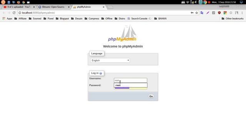246x138 pixels.
Task: Open the Search Console bookmark
Action: point(139,18)
